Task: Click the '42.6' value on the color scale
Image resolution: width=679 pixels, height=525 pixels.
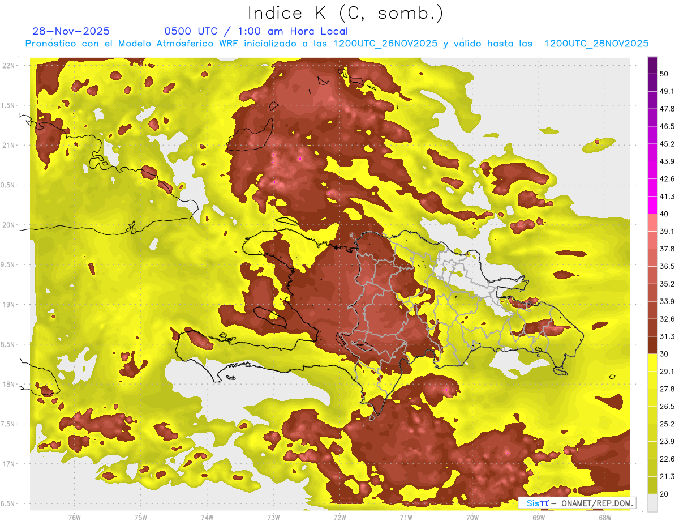Action: [668, 179]
